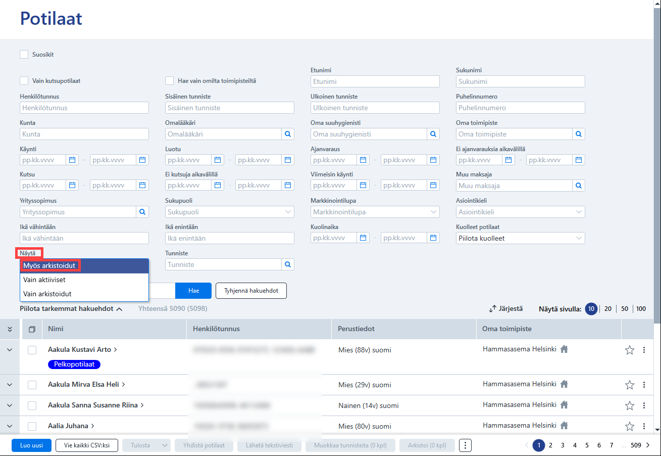Check Hae vain omilta toimipisteiltä
The height and width of the screenshot is (456, 661).
pyautogui.click(x=170, y=80)
